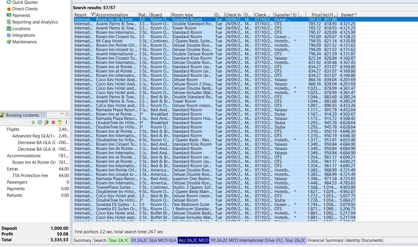Click the '1 Bedroom Standar...' room cell
Image resolution: width=418 pixels, height=247 pixels.
193,209
